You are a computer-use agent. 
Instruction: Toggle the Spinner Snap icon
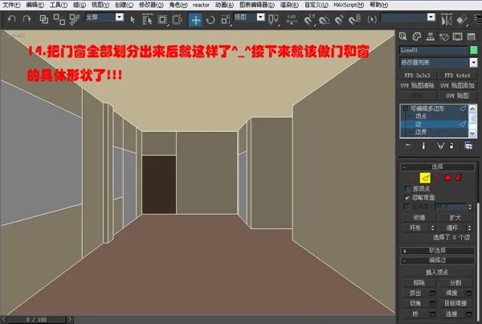[354, 20]
